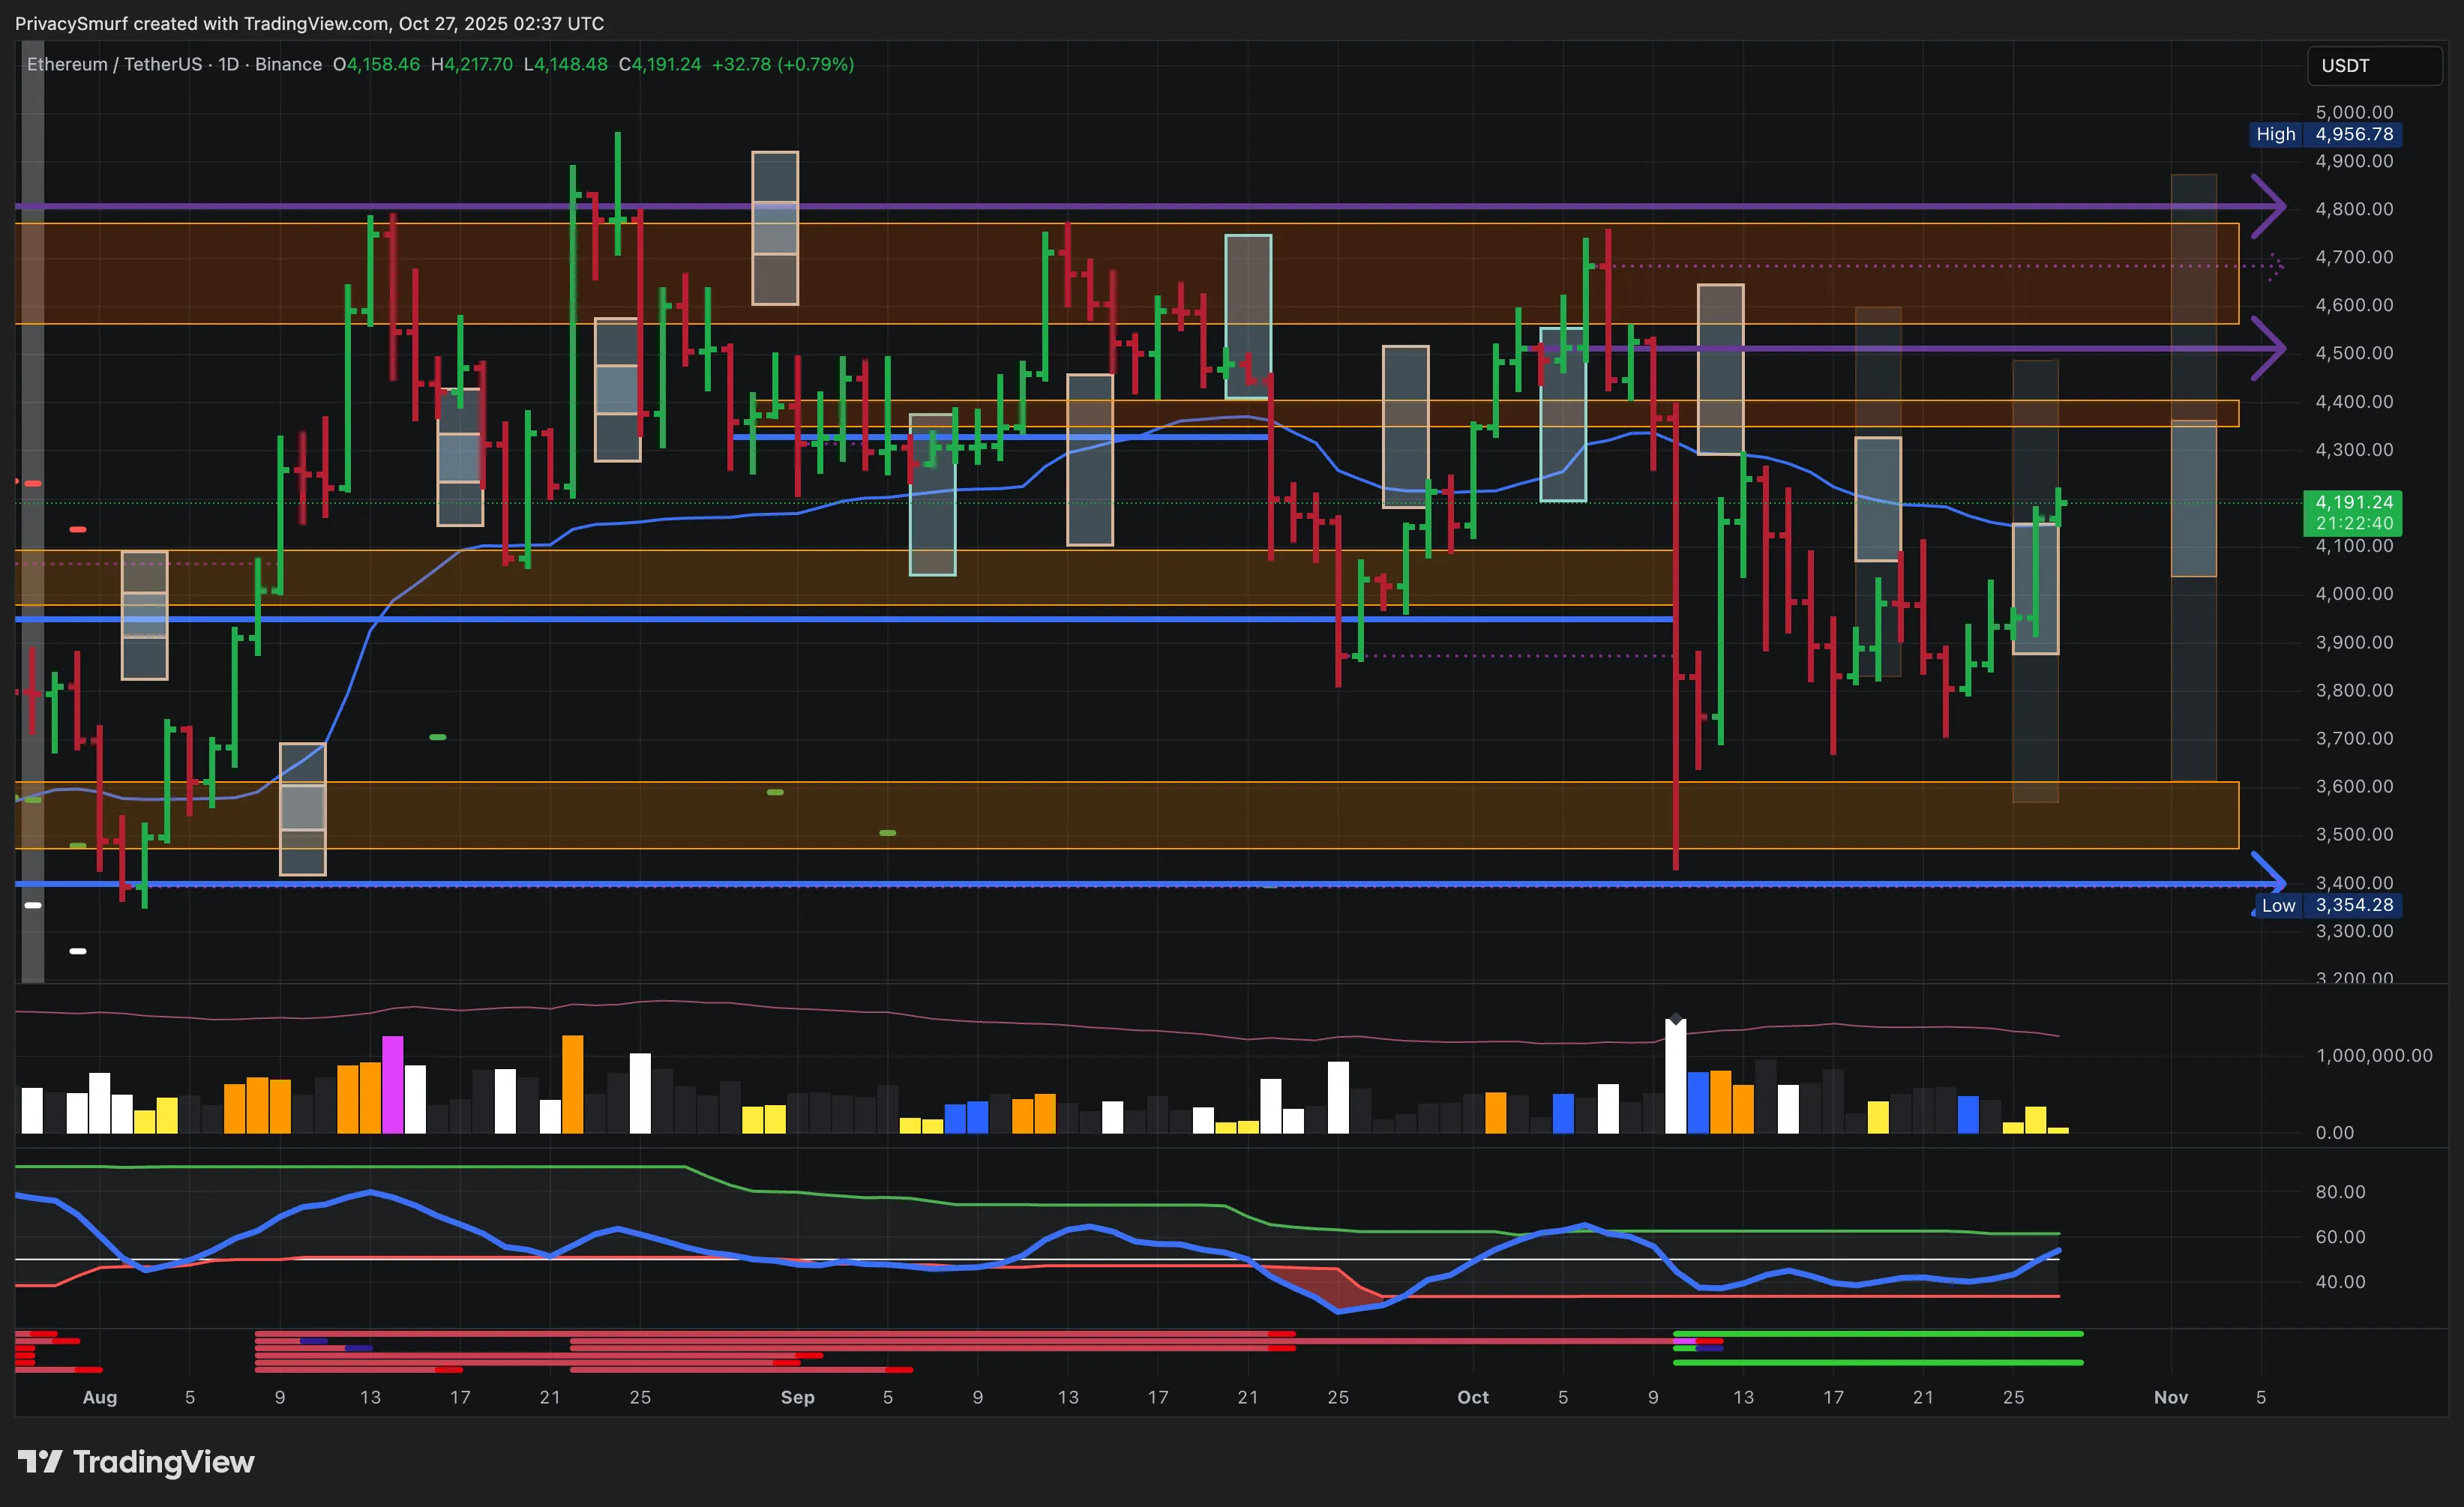Click the TradingView logo icon
Image resolution: width=2464 pixels, height=1507 pixels.
click(40, 1462)
